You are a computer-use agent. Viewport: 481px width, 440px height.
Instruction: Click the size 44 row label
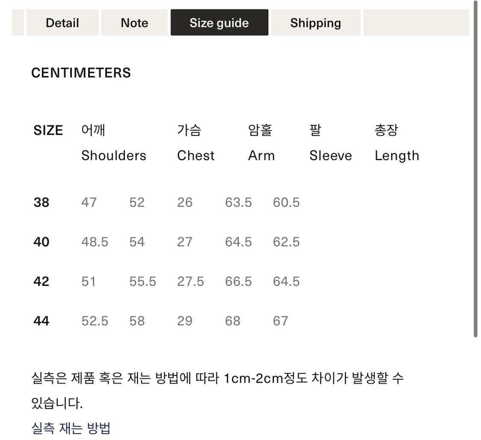(x=41, y=321)
